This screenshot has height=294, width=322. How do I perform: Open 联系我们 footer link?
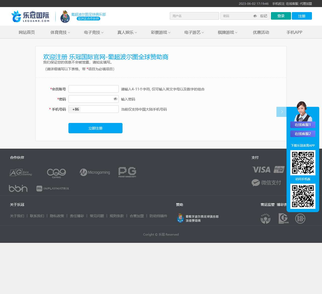tap(37, 216)
